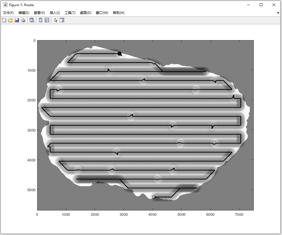Viewport: 282px width, 235px height.
Task: Open the 查看(V) menu
Action: (x=39, y=13)
